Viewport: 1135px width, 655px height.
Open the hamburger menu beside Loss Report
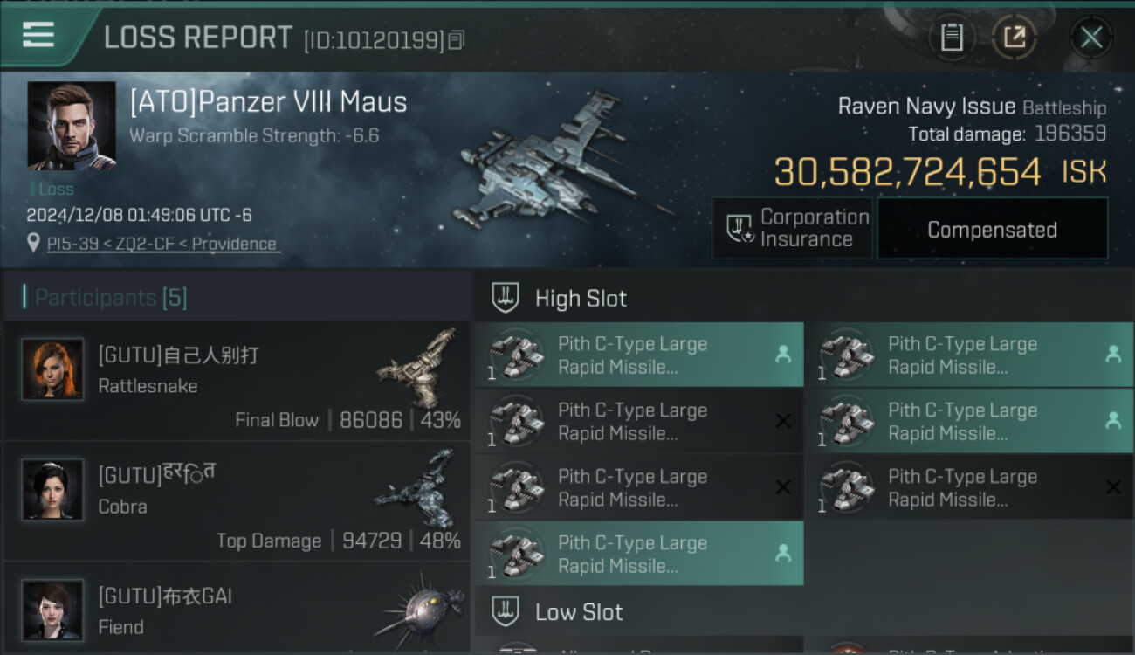(38, 35)
